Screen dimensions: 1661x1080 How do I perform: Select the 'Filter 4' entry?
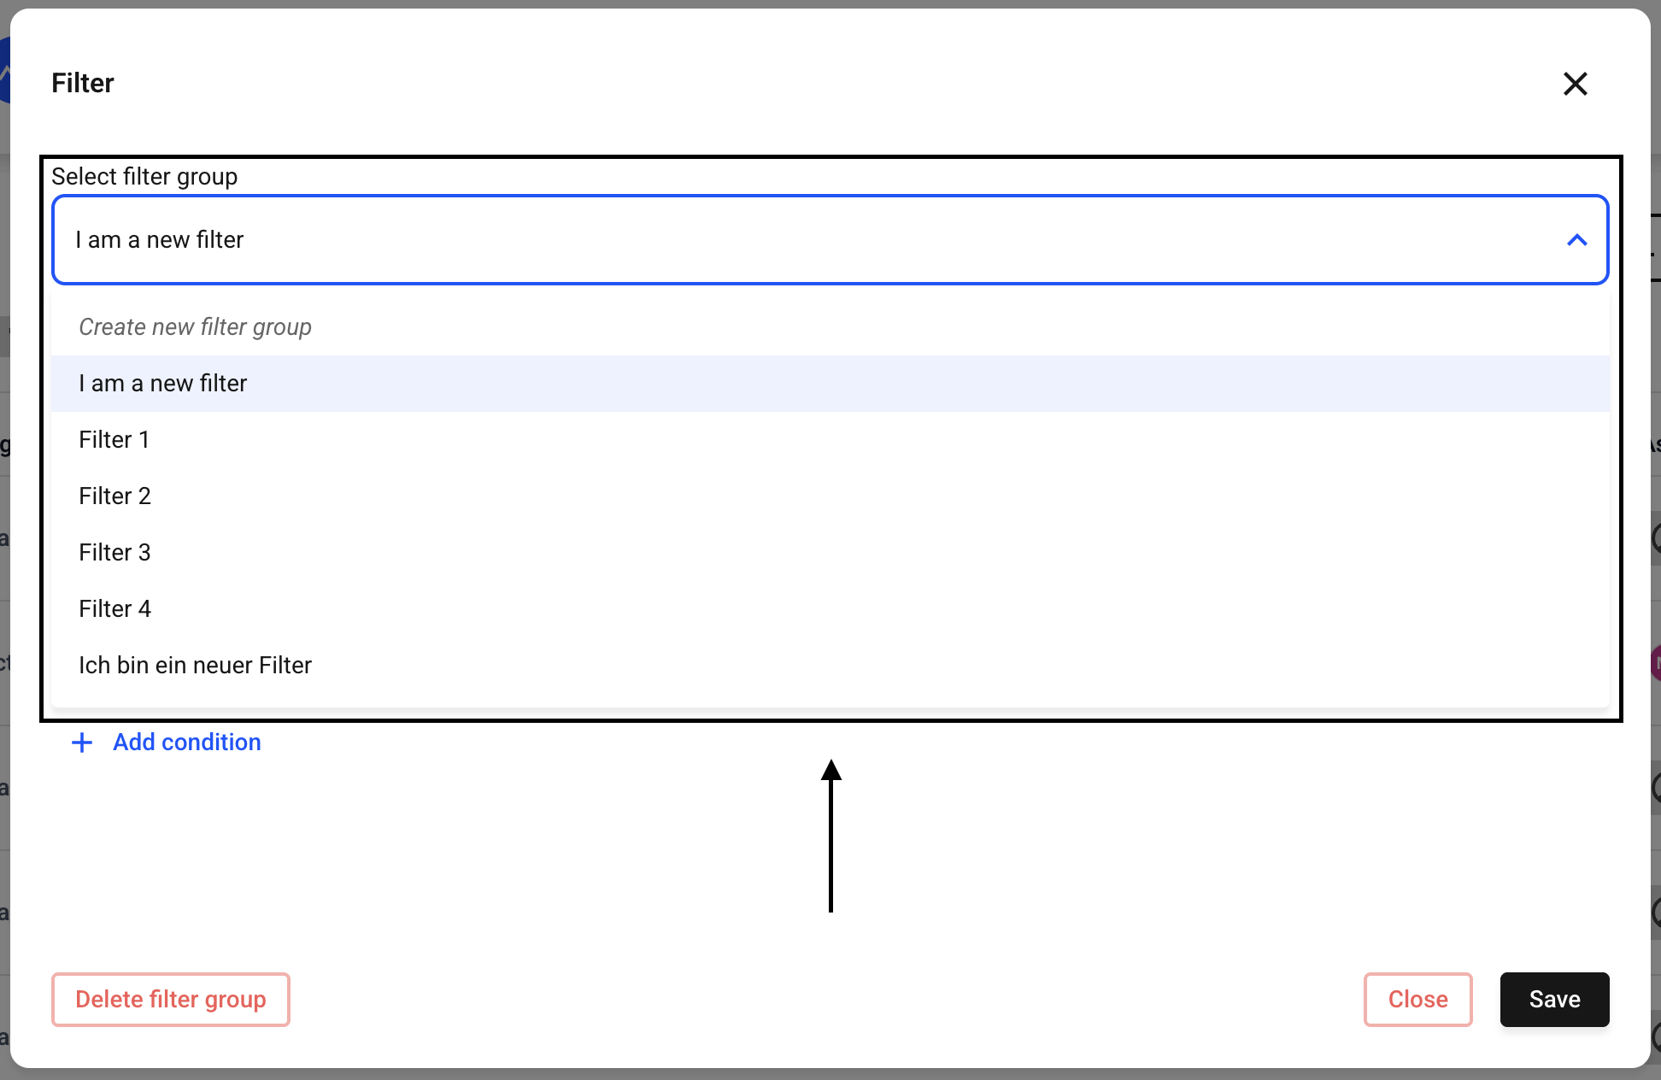tap(114, 609)
